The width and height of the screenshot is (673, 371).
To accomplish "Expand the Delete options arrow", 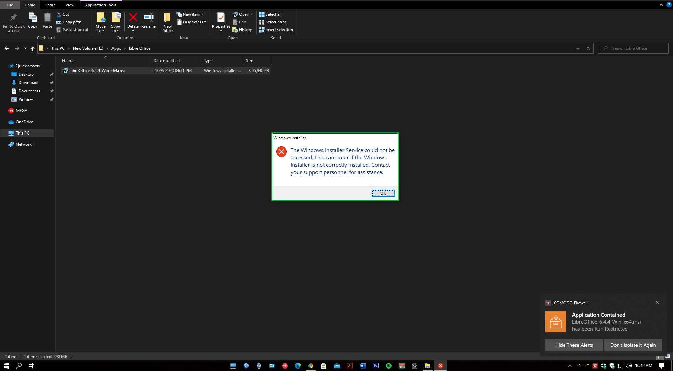I will pos(133,31).
